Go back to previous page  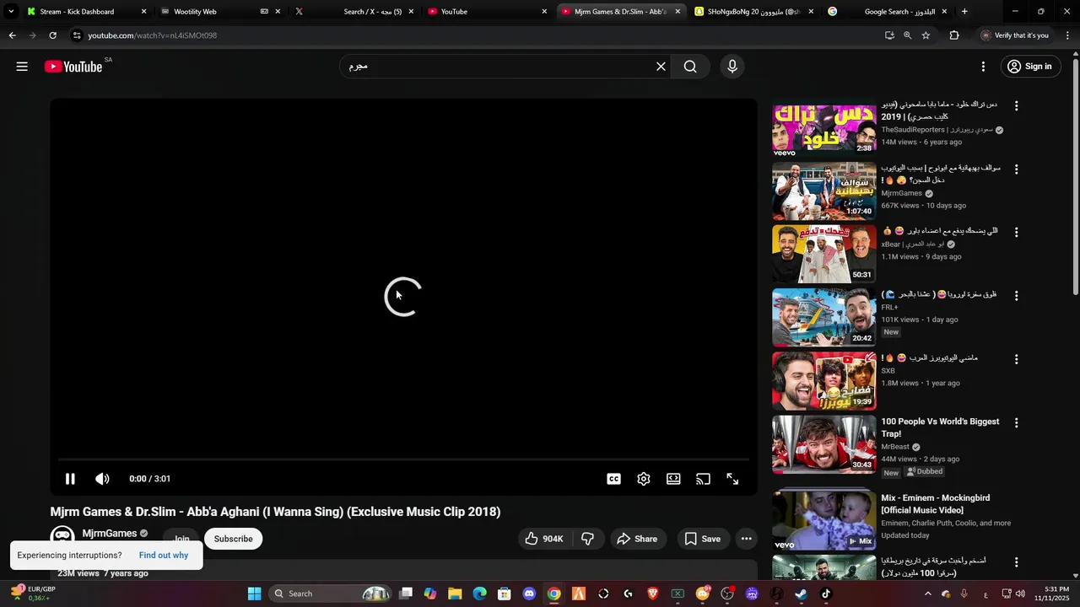[12, 35]
